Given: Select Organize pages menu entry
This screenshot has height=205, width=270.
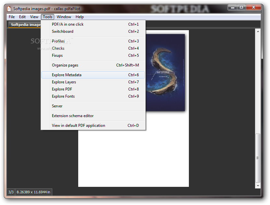Looking at the screenshot, I should 93,65.
